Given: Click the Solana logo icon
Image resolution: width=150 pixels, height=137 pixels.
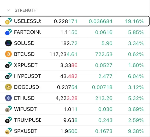Looking at the screenshot, I should [8, 43].
